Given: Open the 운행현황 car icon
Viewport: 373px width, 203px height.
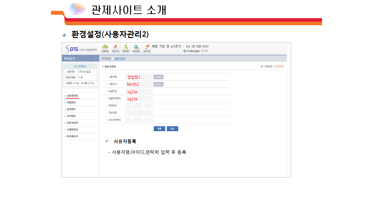Looking at the screenshot, I should pos(105,48).
